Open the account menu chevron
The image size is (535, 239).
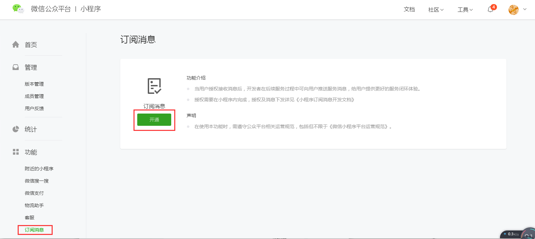(x=525, y=10)
